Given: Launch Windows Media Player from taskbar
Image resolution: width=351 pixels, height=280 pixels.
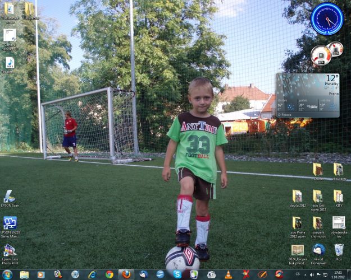Looking at the screenshot, I should pyautogui.click(x=41, y=275).
